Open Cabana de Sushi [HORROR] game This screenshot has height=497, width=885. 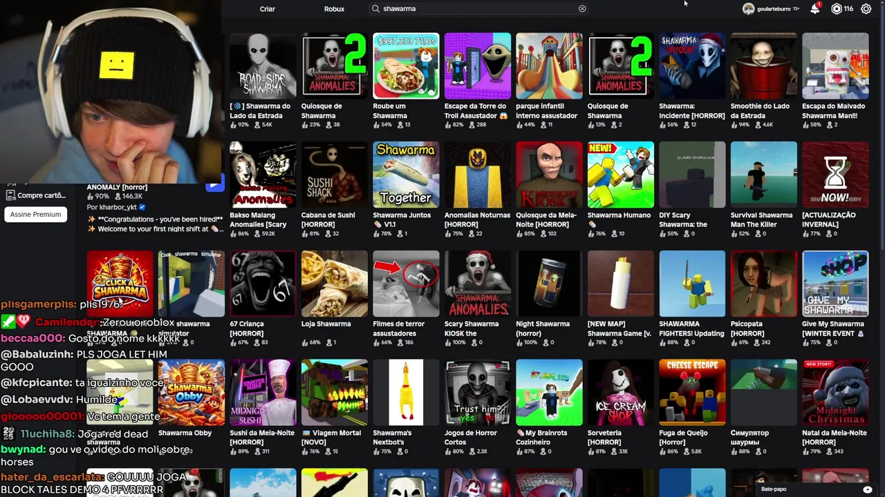click(x=335, y=175)
